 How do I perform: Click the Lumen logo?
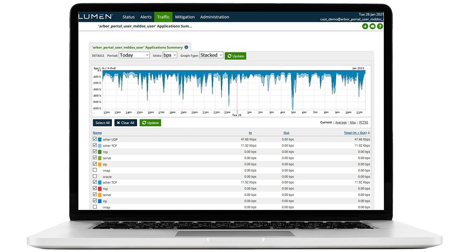tap(96, 17)
